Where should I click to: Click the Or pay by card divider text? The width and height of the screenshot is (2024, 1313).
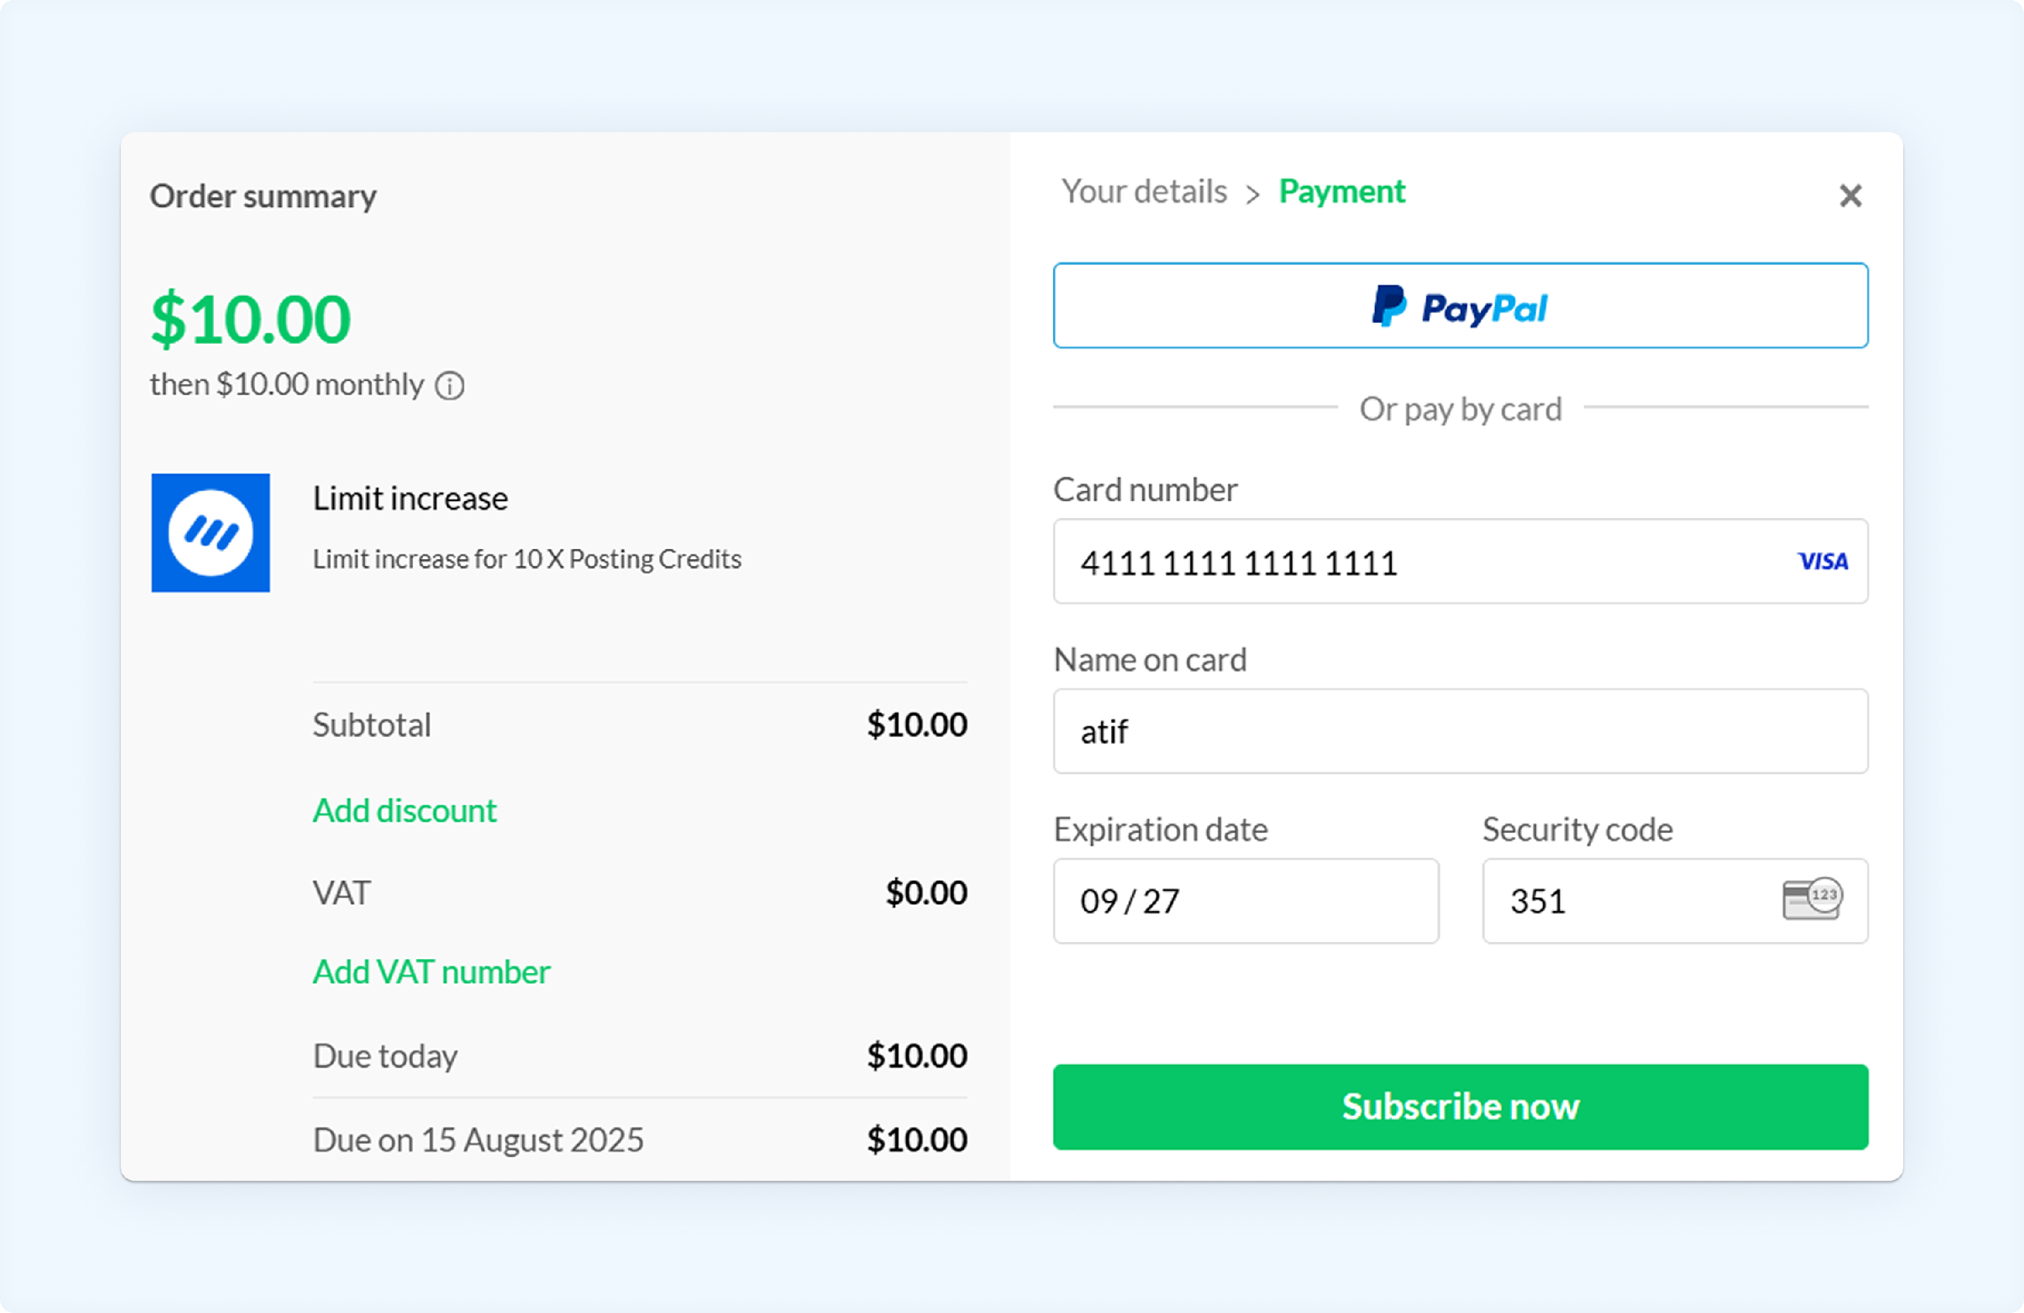[x=1460, y=409]
